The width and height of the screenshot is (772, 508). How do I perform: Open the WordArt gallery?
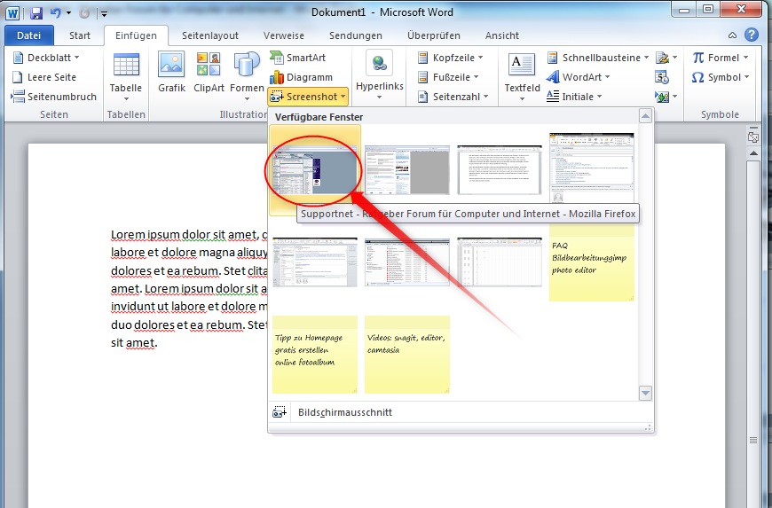(x=578, y=77)
